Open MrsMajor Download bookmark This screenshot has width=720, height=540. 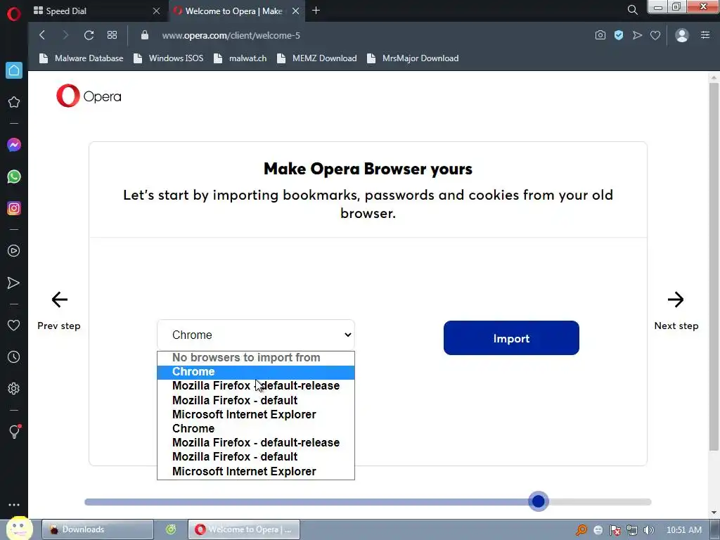point(413,58)
